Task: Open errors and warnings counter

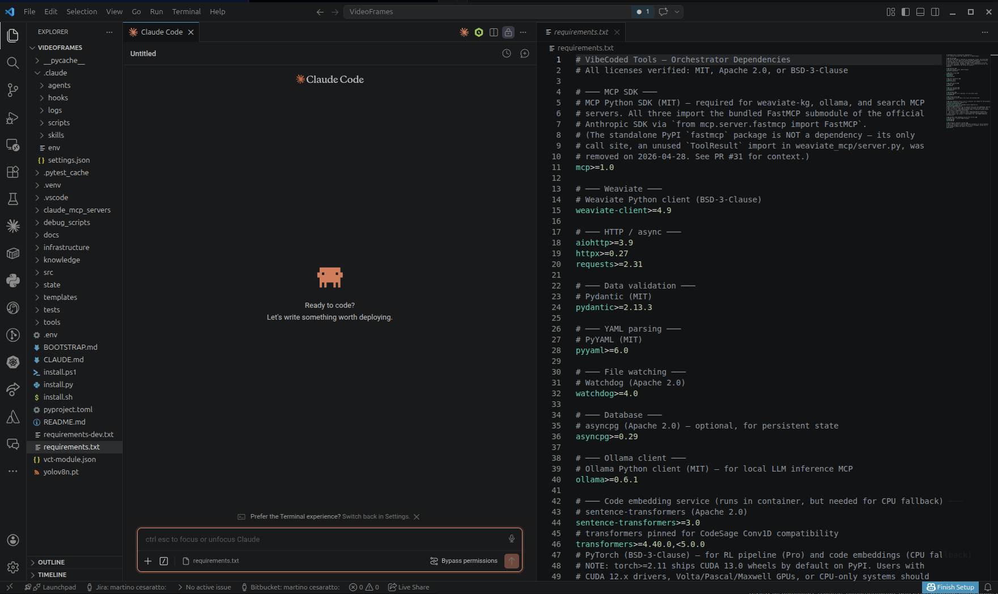Action: pyautogui.click(x=364, y=587)
